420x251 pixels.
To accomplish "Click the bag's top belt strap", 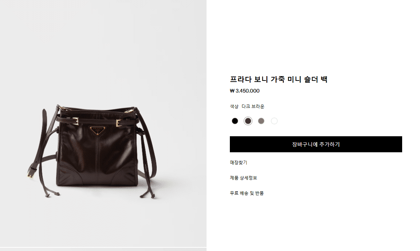I will [97, 119].
